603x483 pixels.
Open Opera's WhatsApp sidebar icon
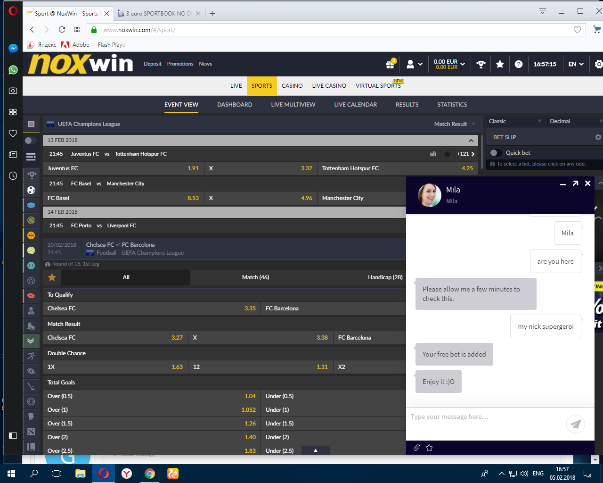(x=13, y=70)
